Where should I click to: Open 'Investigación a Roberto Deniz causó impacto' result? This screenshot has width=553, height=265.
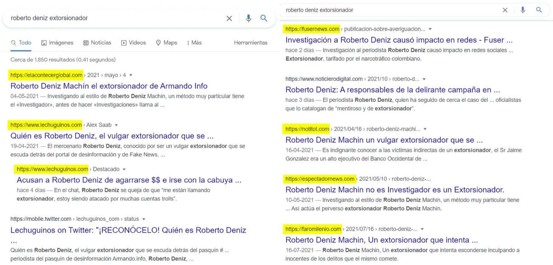[399, 40]
